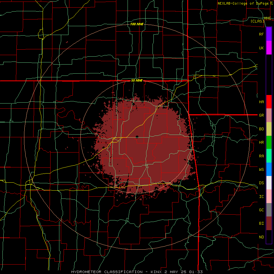Click the UK legend label
This screenshot has width=274, height=274.
[261, 48]
